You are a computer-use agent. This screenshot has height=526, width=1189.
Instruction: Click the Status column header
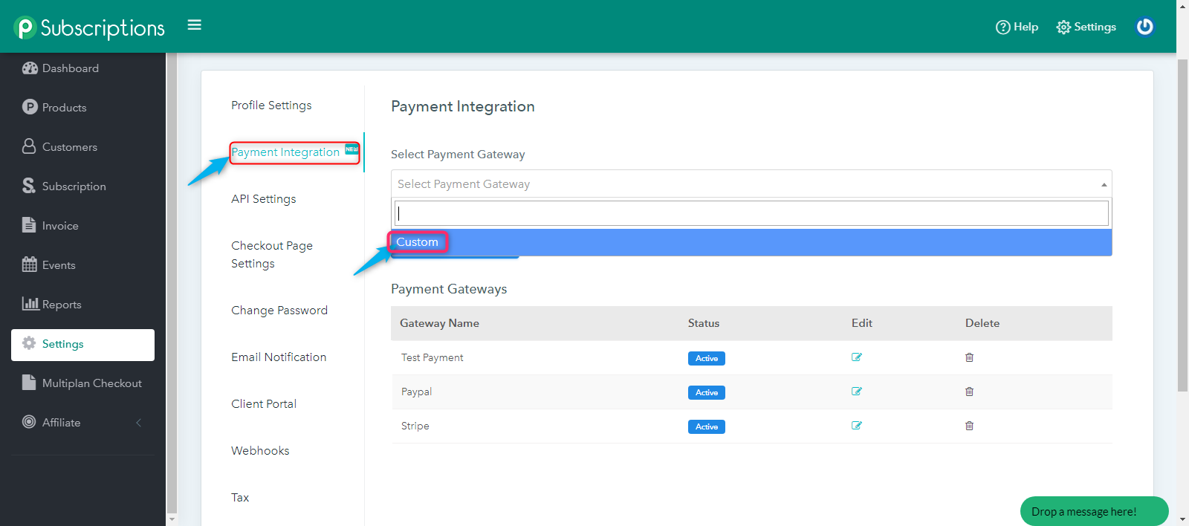[x=704, y=323]
